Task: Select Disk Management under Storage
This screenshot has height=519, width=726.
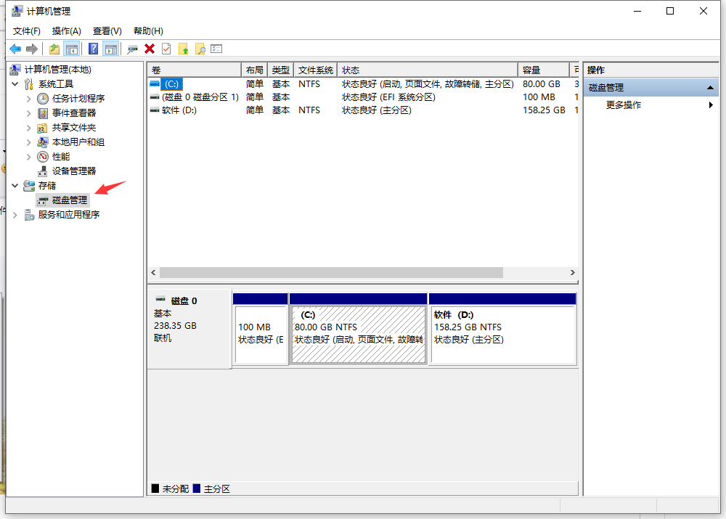Action: (69, 200)
